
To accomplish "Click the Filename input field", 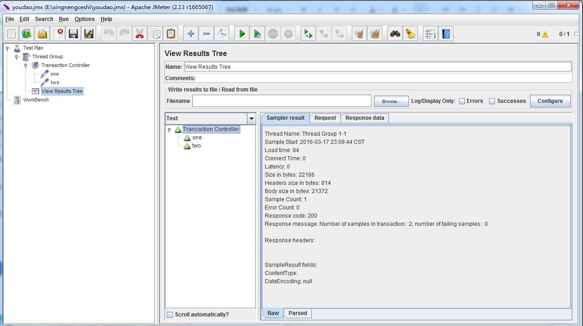I will point(281,101).
